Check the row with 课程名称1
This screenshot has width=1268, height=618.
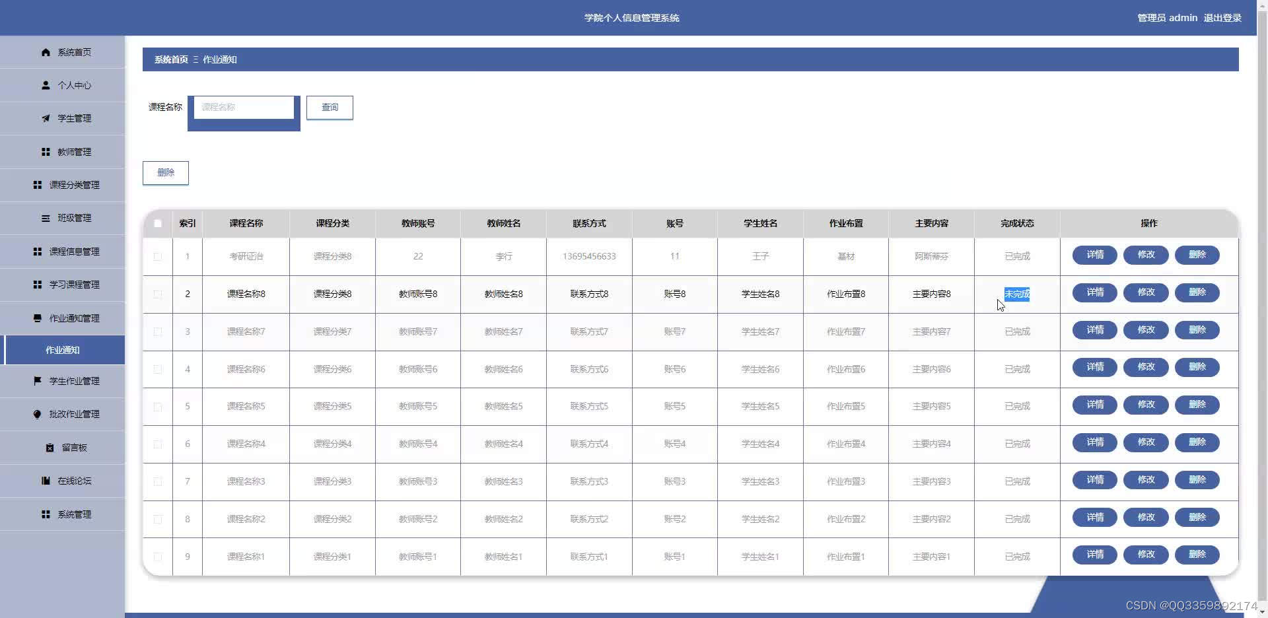pyautogui.click(x=158, y=557)
